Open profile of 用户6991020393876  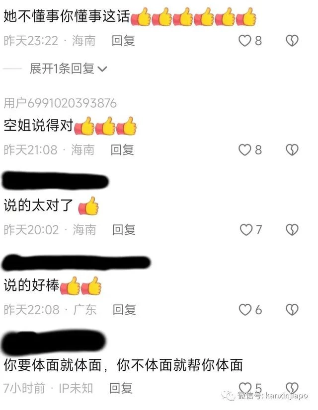point(60,103)
